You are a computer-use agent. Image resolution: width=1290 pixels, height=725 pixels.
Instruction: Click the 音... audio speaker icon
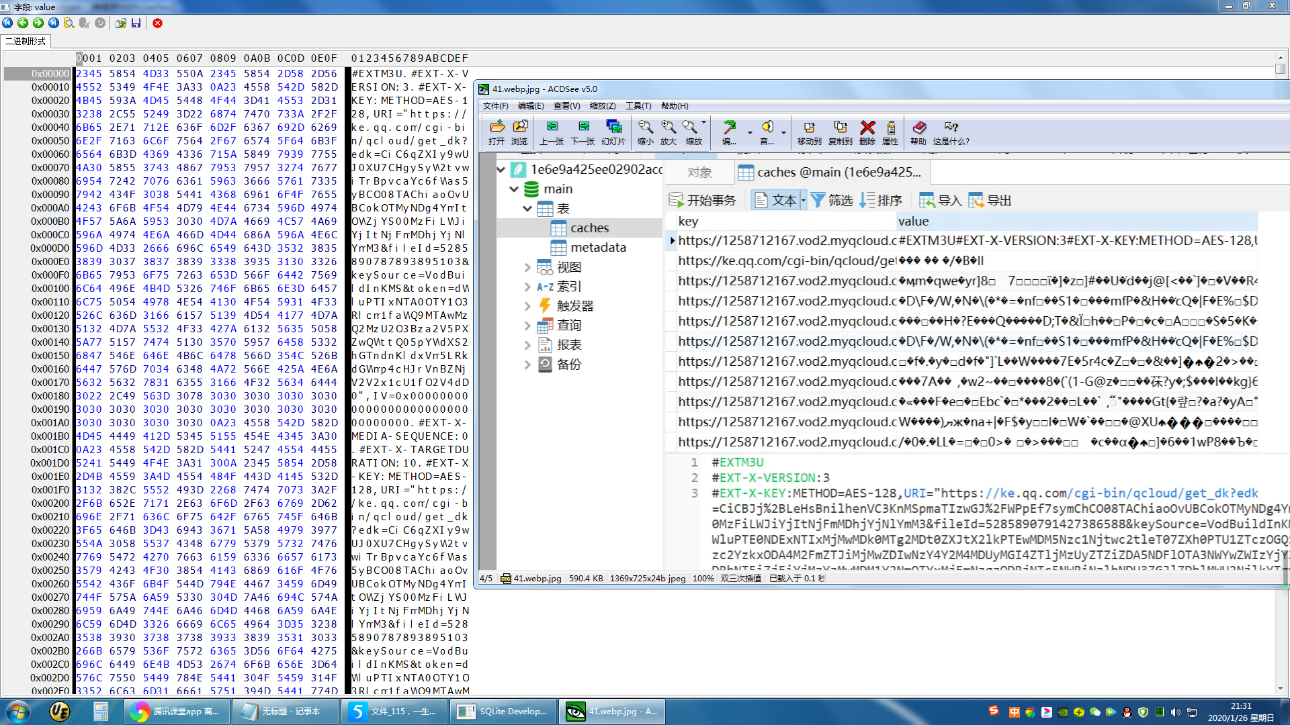[767, 132]
